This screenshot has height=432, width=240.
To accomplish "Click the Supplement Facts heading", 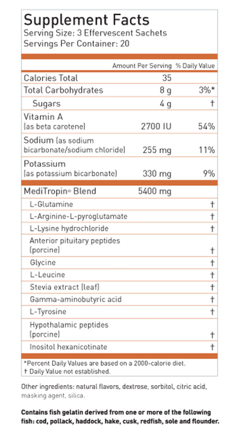I will [87, 20].
